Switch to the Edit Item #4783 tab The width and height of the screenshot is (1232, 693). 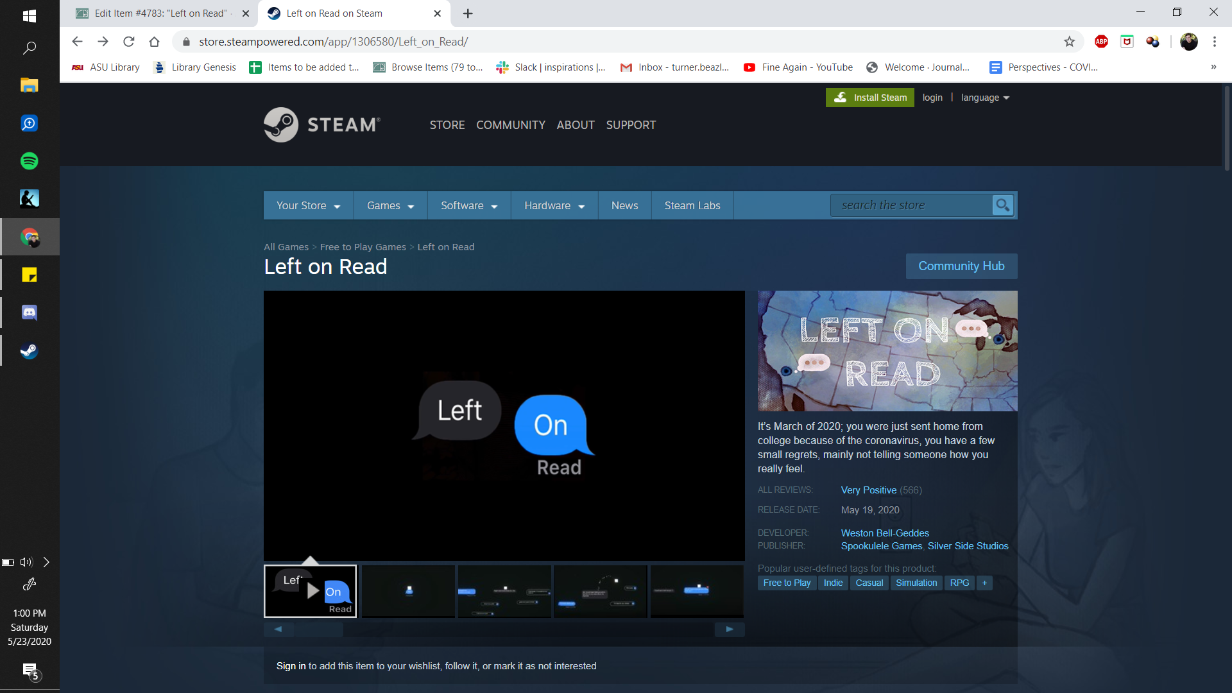pyautogui.click(x=160, y=13)
